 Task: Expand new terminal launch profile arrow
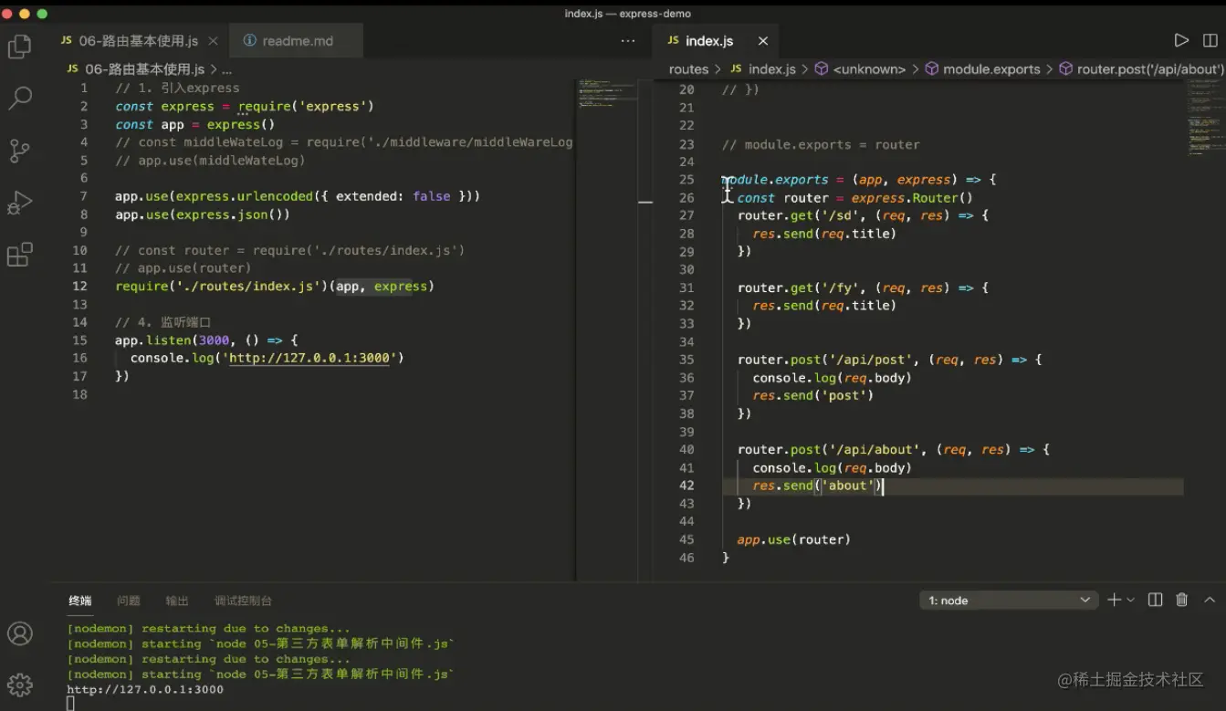coord(1131,600)
